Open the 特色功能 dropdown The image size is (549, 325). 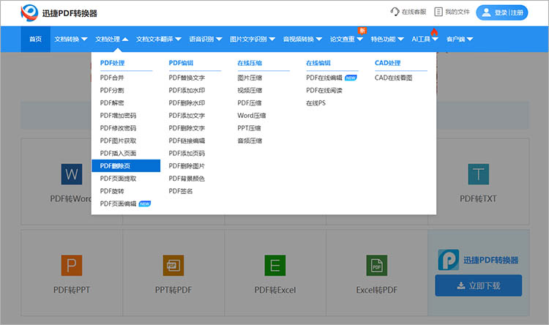387,40
